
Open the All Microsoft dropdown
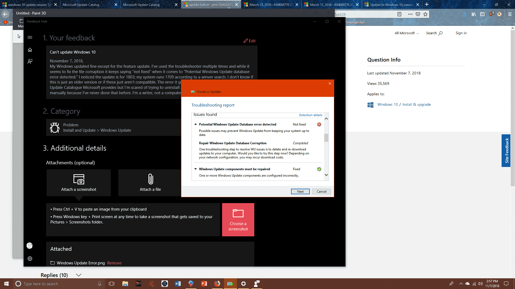406,33
